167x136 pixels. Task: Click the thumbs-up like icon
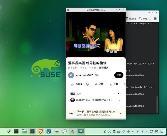tap(73, 84)
